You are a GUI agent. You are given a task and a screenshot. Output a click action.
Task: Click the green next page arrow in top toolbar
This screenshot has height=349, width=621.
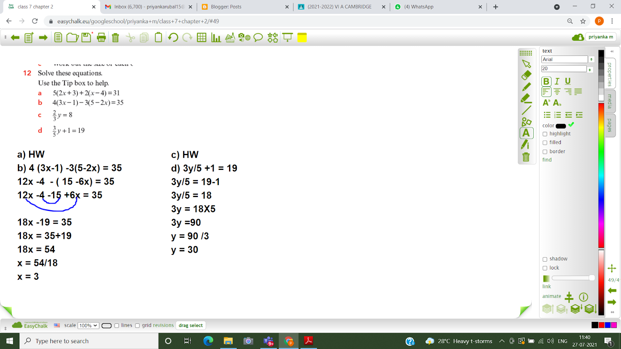(x=43, y=38)
